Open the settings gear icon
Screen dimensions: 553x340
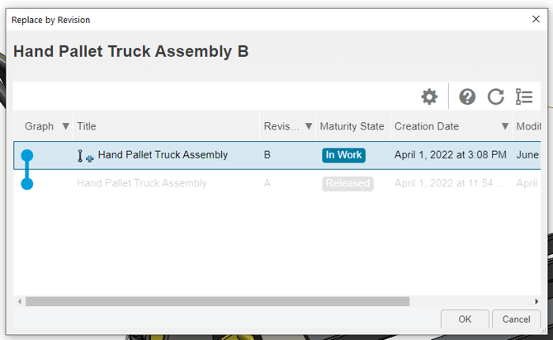coord(429,97)
